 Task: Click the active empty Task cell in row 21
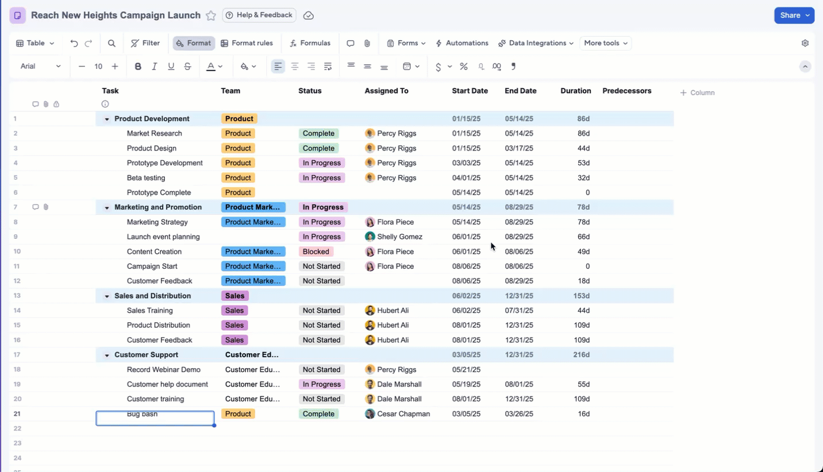click(x=155, y=418)
